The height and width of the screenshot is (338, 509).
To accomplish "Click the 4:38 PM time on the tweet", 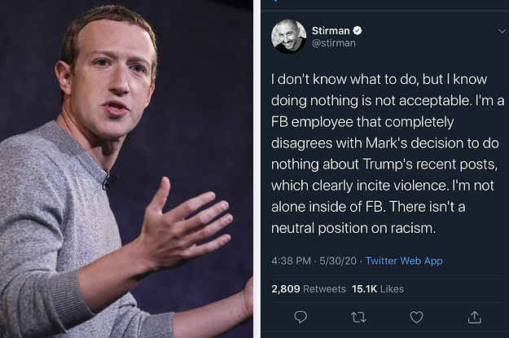I will (x=291, y=261).
